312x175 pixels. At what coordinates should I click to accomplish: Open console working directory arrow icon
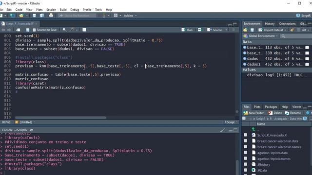tap(31, 130)
